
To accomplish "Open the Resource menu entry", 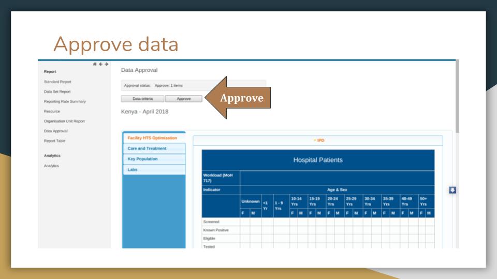I will click(52, 112).
